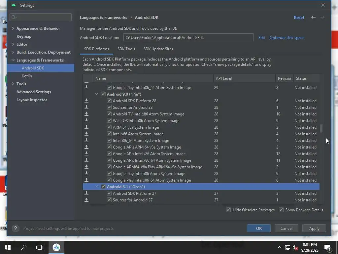
Task: Open the taskbar clock showing 8:01 PM
Action: 310,247
